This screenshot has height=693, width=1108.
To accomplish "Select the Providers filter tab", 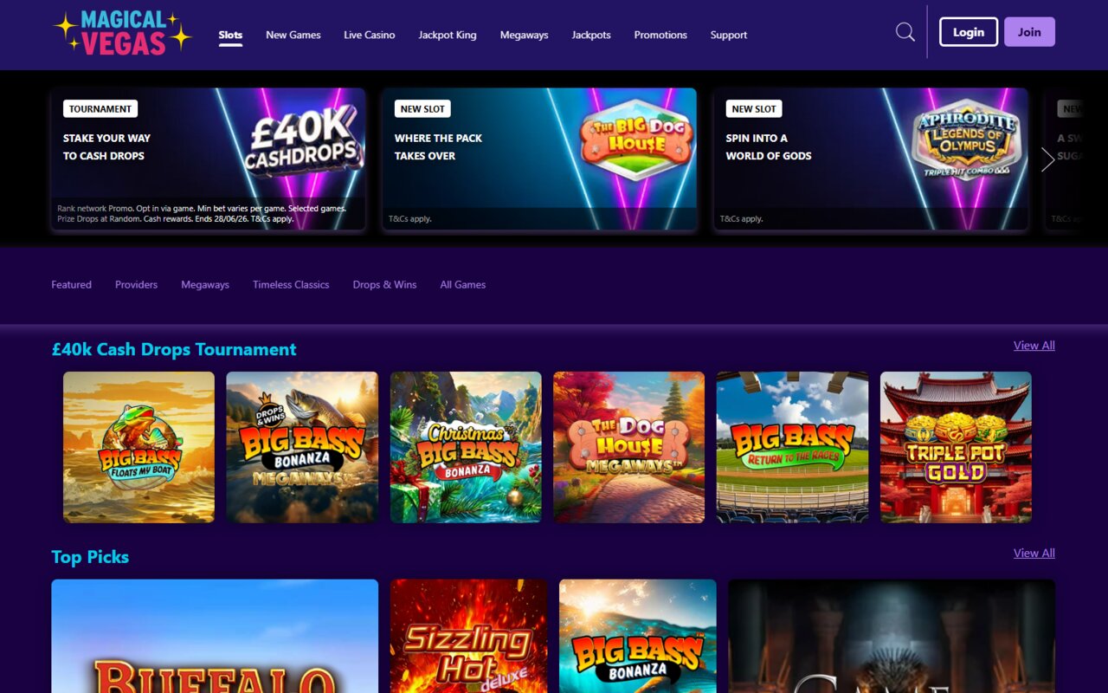I will coord(136,285).
